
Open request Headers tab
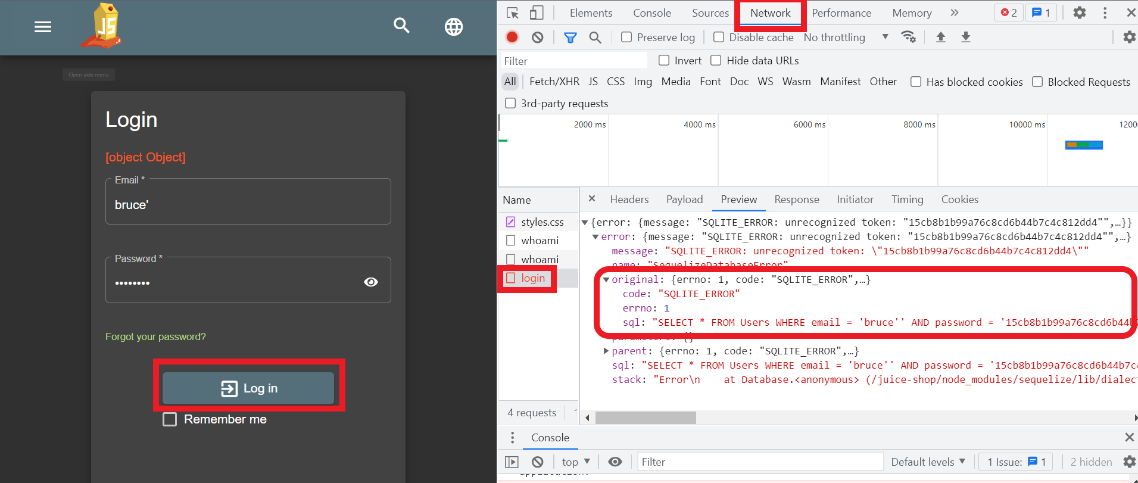[629, 200]
